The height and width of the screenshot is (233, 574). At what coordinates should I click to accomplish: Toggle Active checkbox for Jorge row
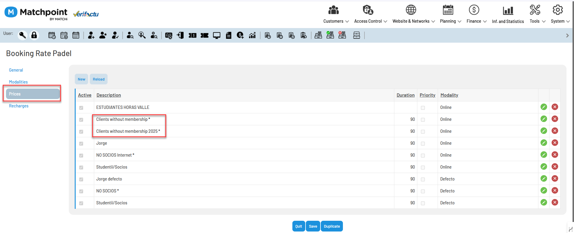[x=81, y=143]
